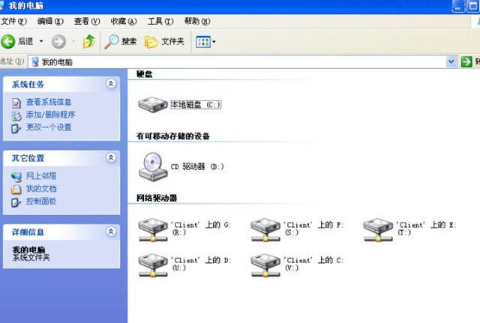Open 我的文档 link

tap(41, 189)
